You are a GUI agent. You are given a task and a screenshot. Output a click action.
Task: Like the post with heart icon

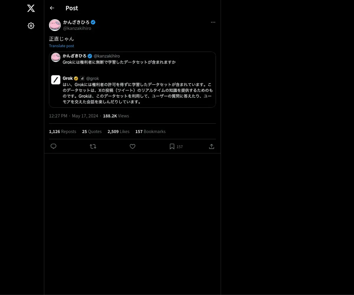tap(132, 146)
